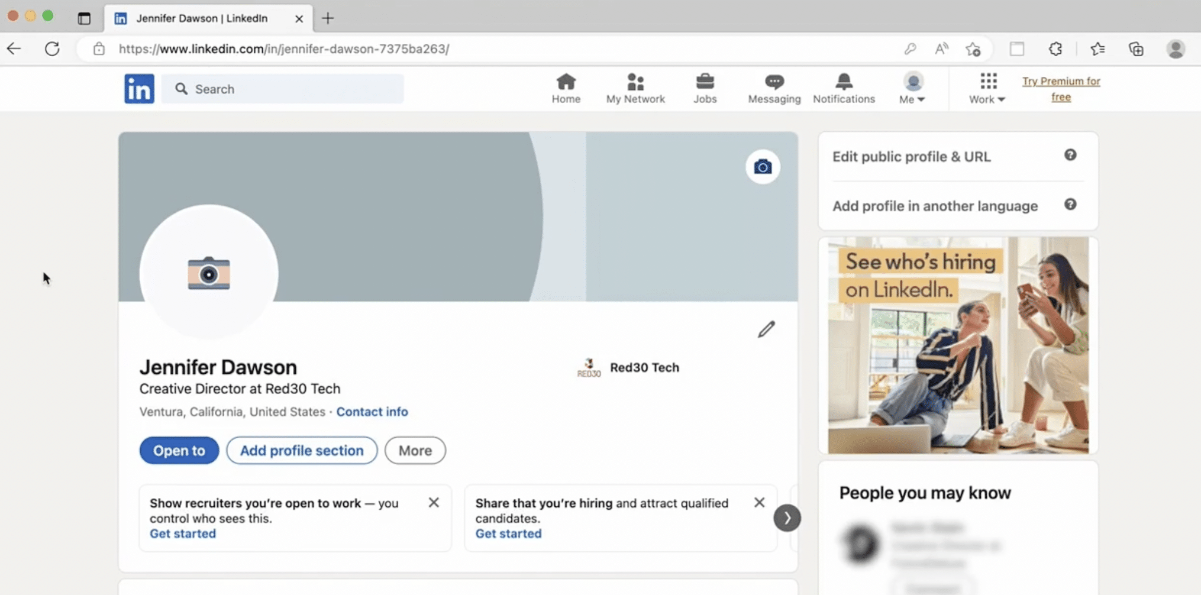The width and height of the screenshot is (1201, 595).
Task: Open the Jobs briefcase icon
Action: tap(705, 89)
